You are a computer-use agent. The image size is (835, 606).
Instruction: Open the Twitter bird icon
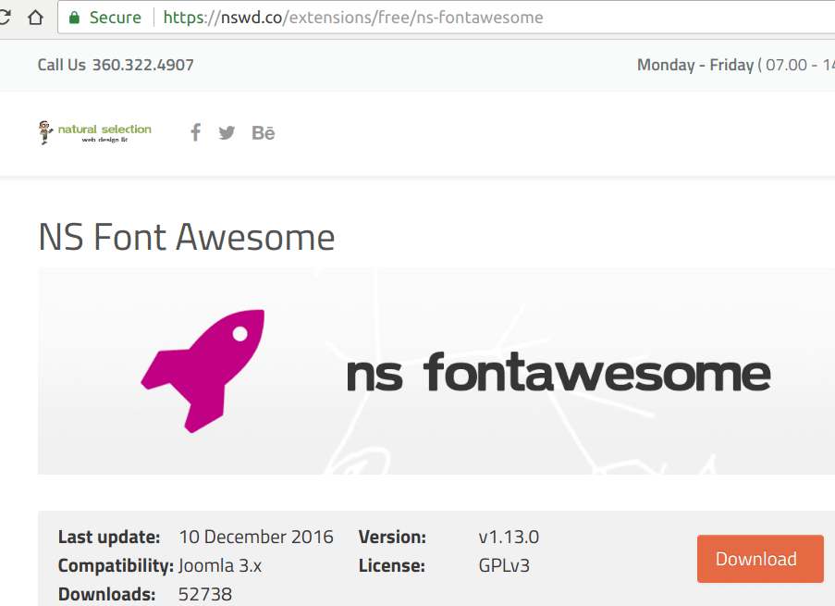point(227,132)
